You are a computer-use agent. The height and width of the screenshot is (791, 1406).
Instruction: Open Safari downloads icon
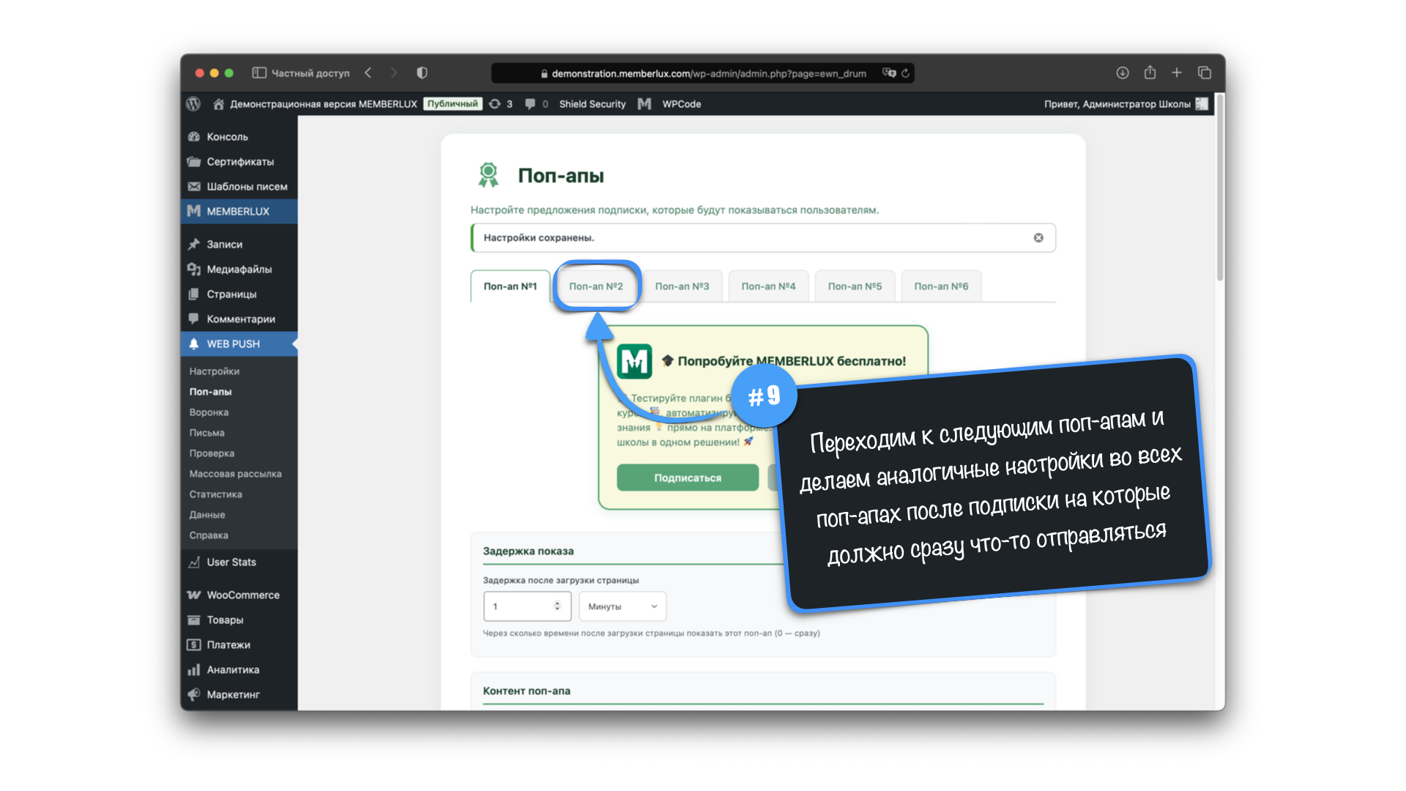1122,73
